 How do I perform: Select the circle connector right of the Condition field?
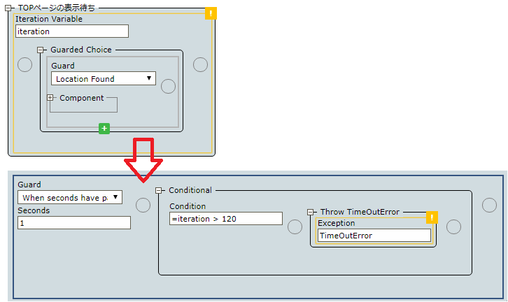click(x=295, y=226)
